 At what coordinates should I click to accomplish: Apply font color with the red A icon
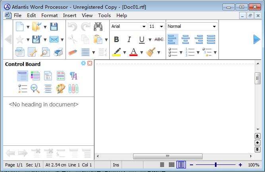(133, 52)
